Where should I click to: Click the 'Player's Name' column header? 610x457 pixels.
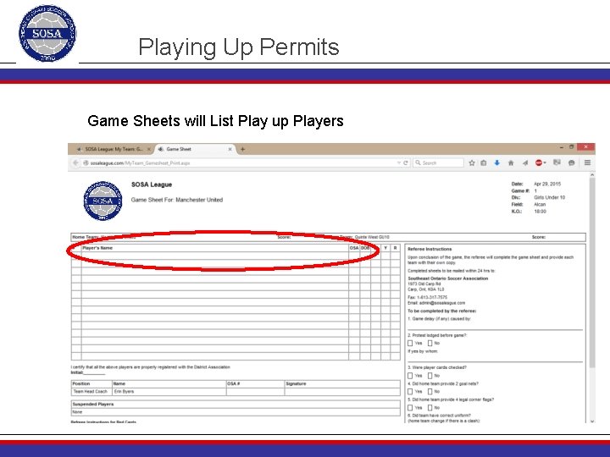tap(97, 248)
